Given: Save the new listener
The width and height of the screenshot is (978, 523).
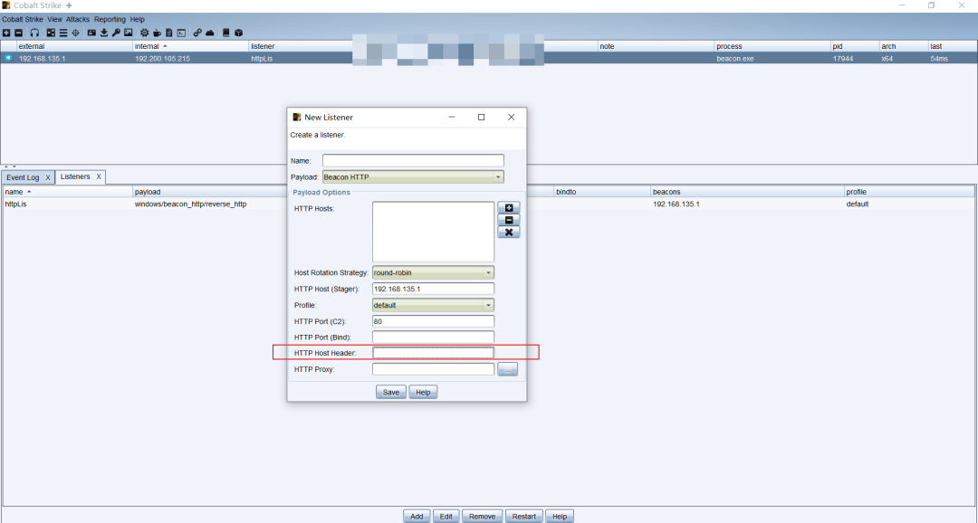Looking at the screenshot, I should pos(391,392).
